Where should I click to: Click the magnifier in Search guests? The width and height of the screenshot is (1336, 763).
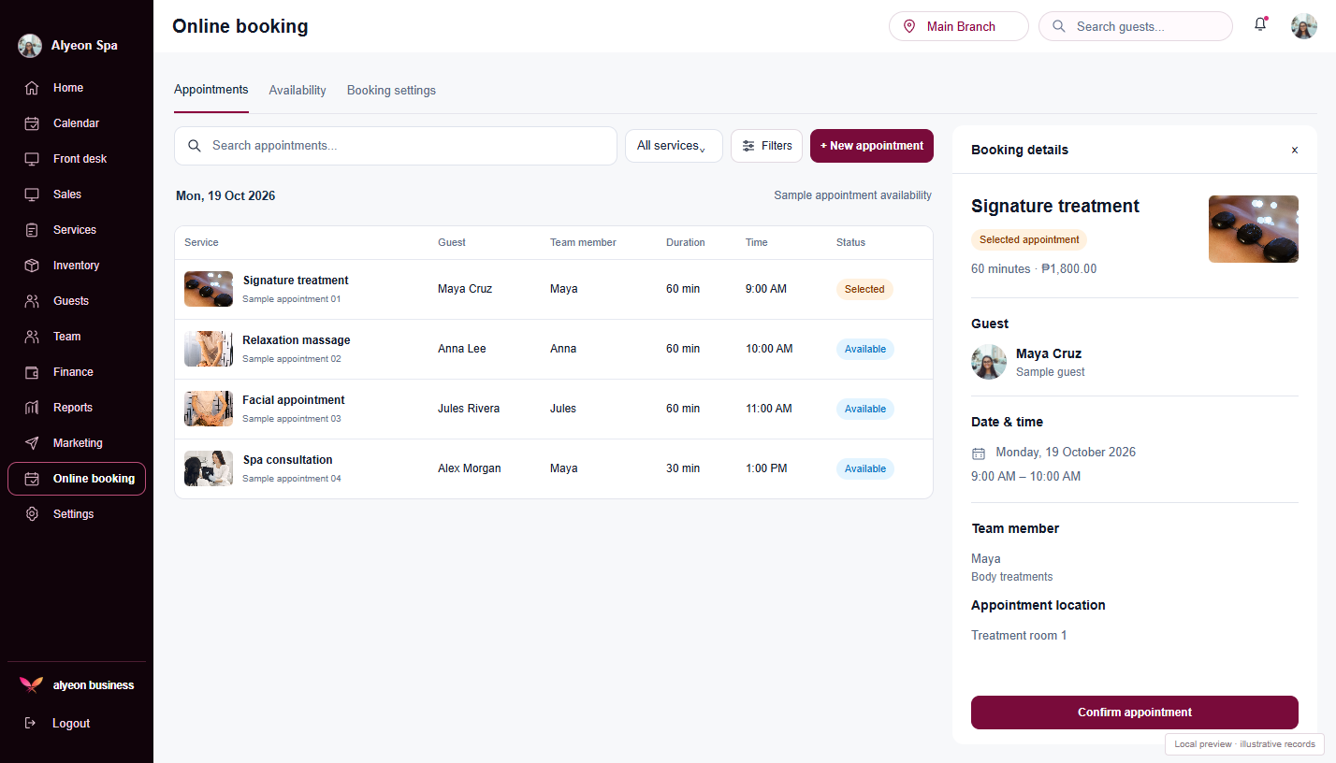click(1059, 26)
